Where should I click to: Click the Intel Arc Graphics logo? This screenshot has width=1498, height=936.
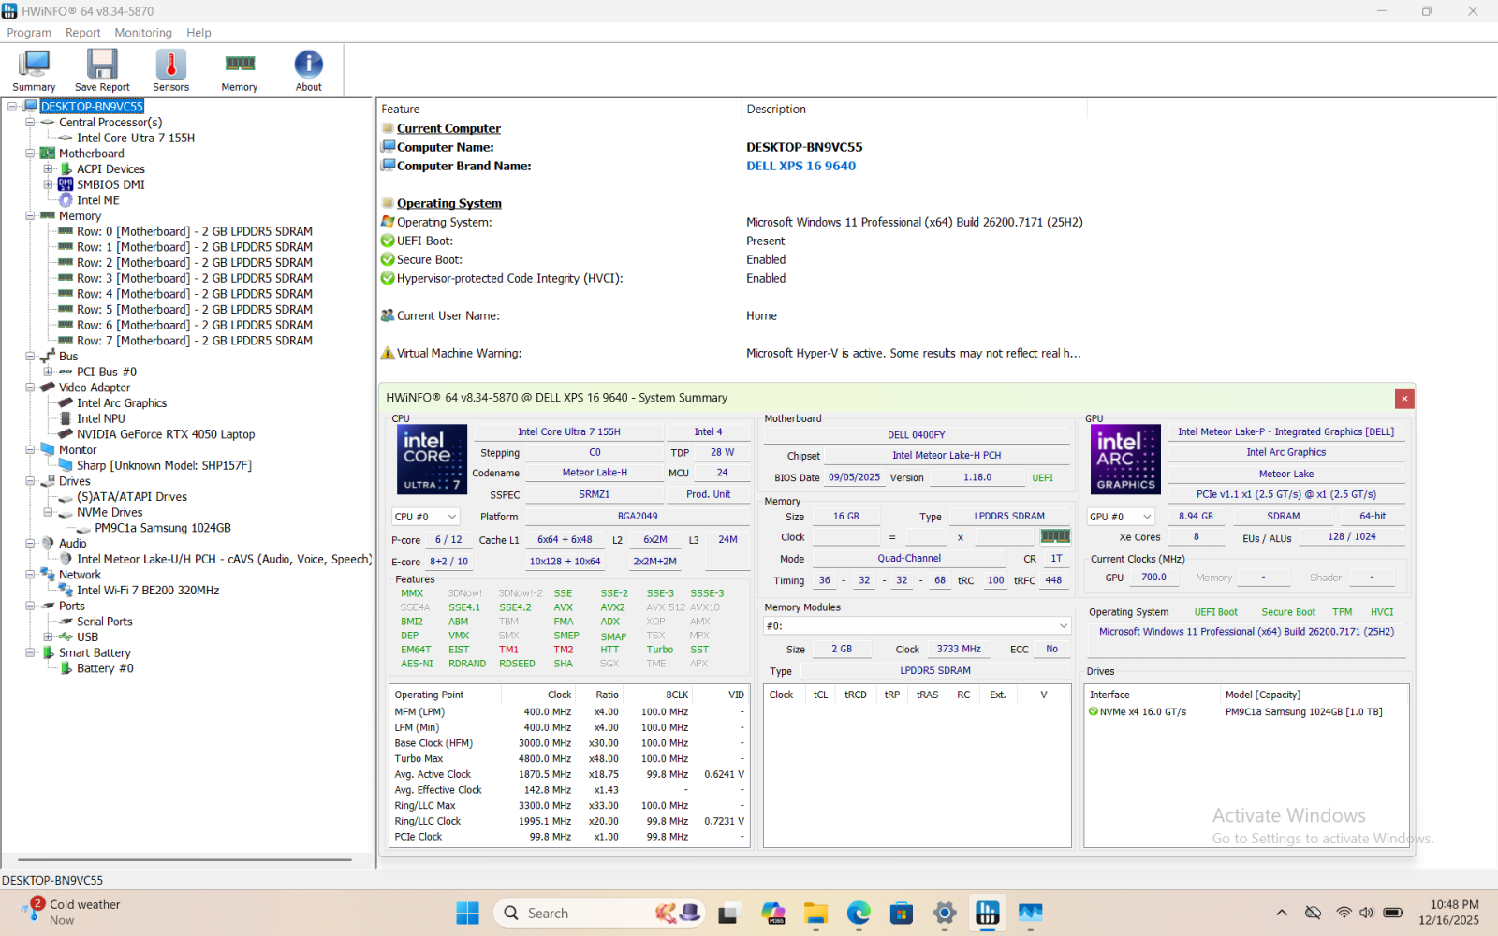tap(1125, 460)
